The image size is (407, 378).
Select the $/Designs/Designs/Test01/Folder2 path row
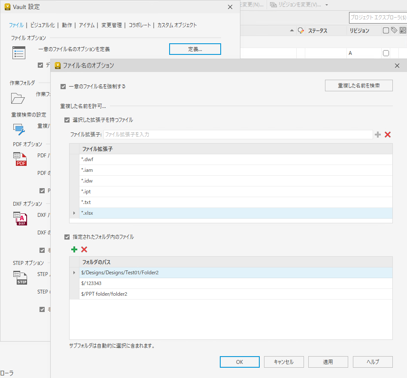pos(236,273)
